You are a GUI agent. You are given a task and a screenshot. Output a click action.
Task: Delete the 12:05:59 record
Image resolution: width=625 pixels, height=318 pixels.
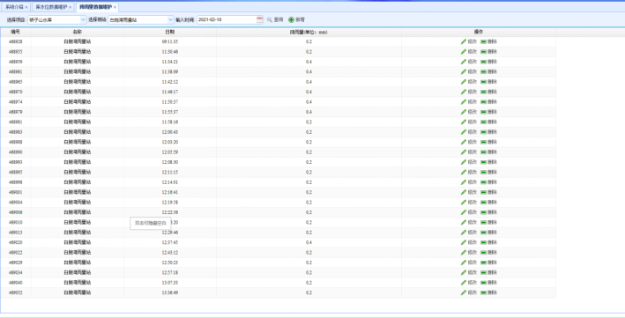pos(489,152)
